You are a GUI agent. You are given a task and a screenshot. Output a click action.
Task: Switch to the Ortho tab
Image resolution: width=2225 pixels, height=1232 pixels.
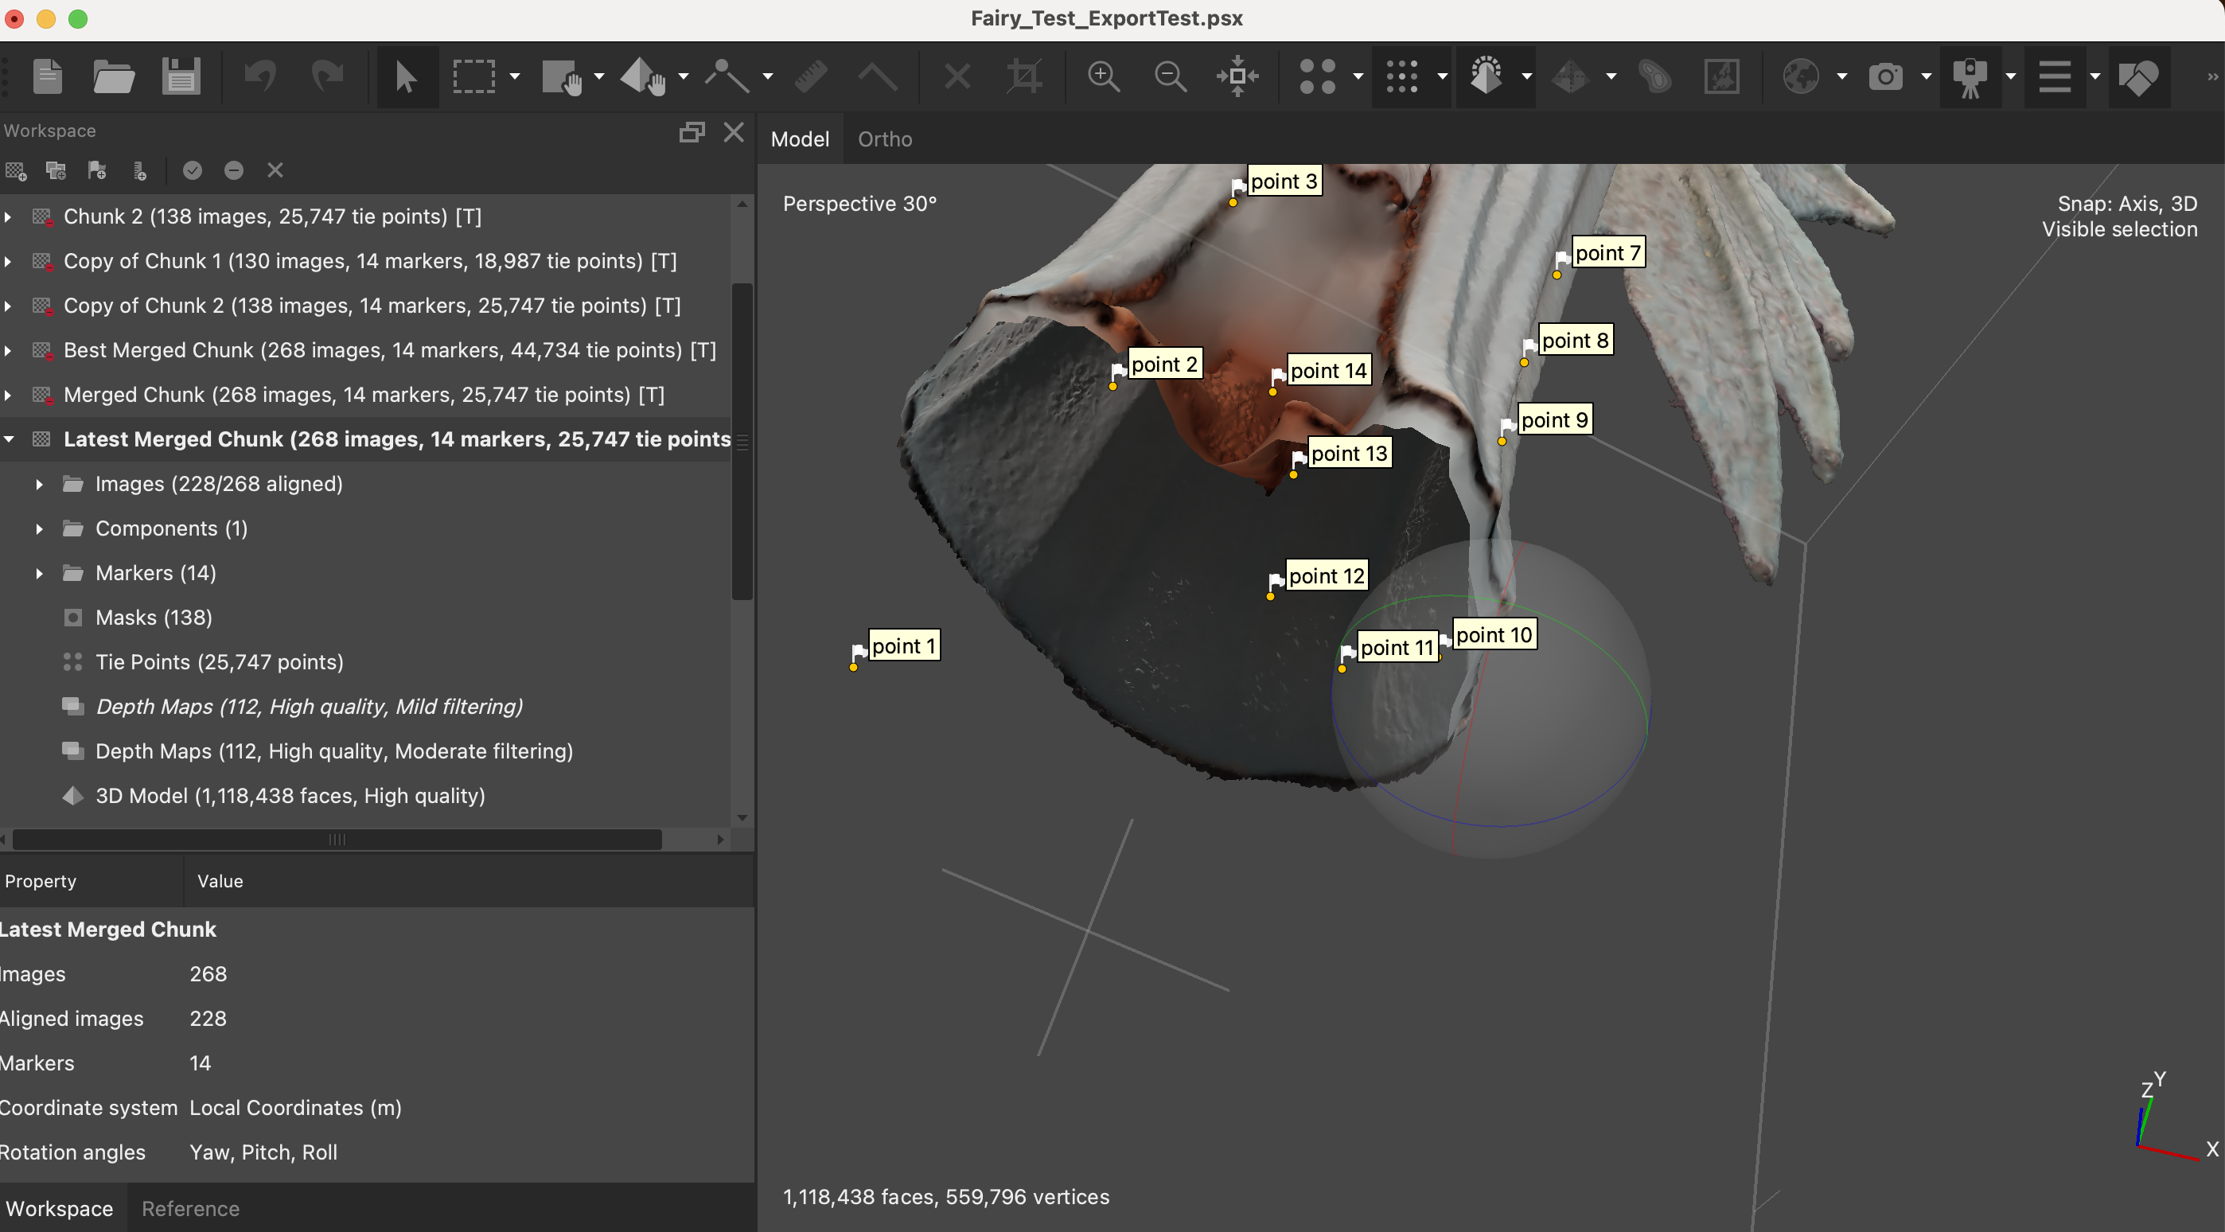coord(884,139)
